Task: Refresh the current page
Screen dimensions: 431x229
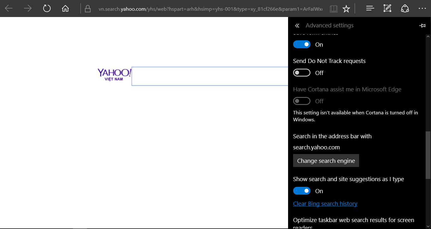Action: click(x=47, y=9)
